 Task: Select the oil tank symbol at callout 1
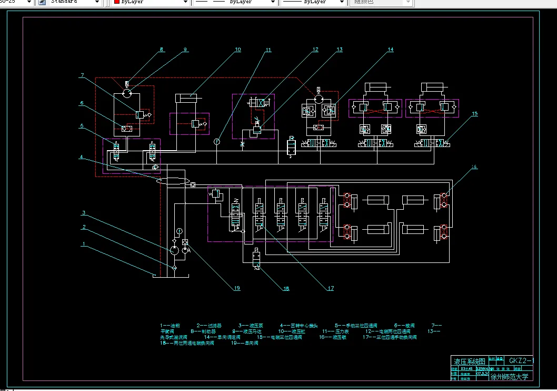coord(171,276)
